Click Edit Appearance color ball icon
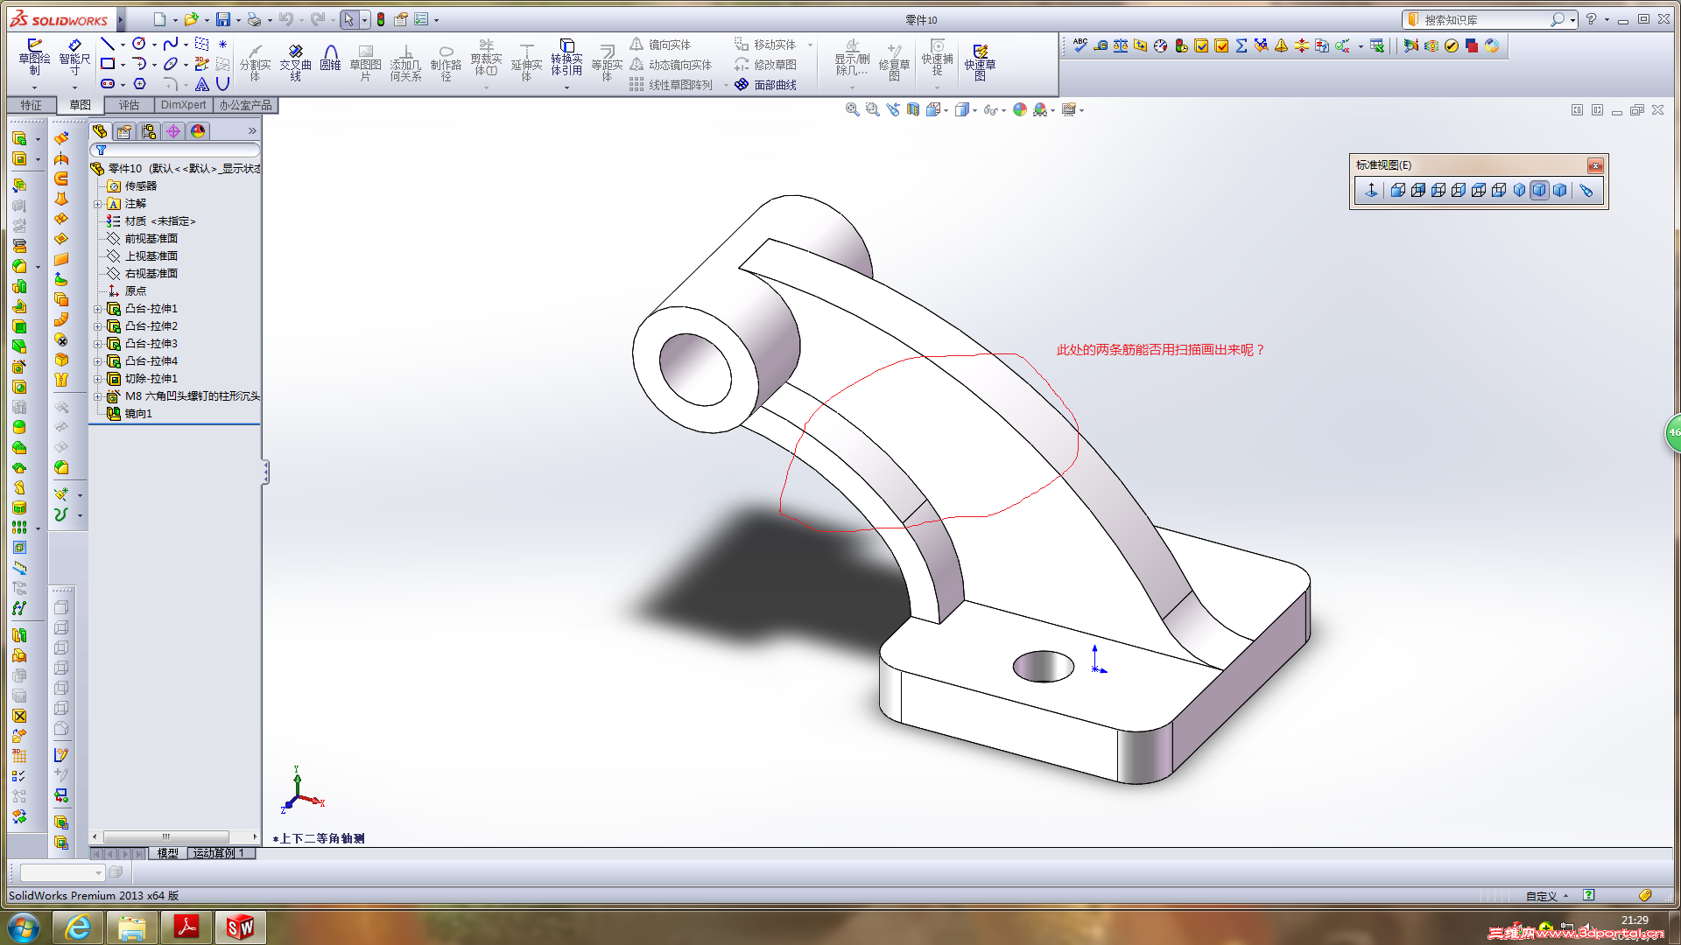 pos(1019,109)
